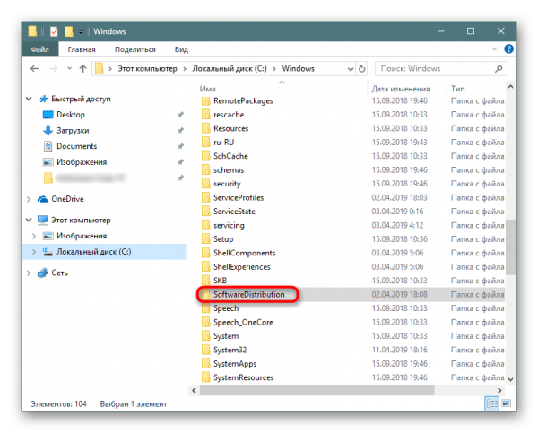
Task: Click the System32 folder icon
Action: [206, 350]
